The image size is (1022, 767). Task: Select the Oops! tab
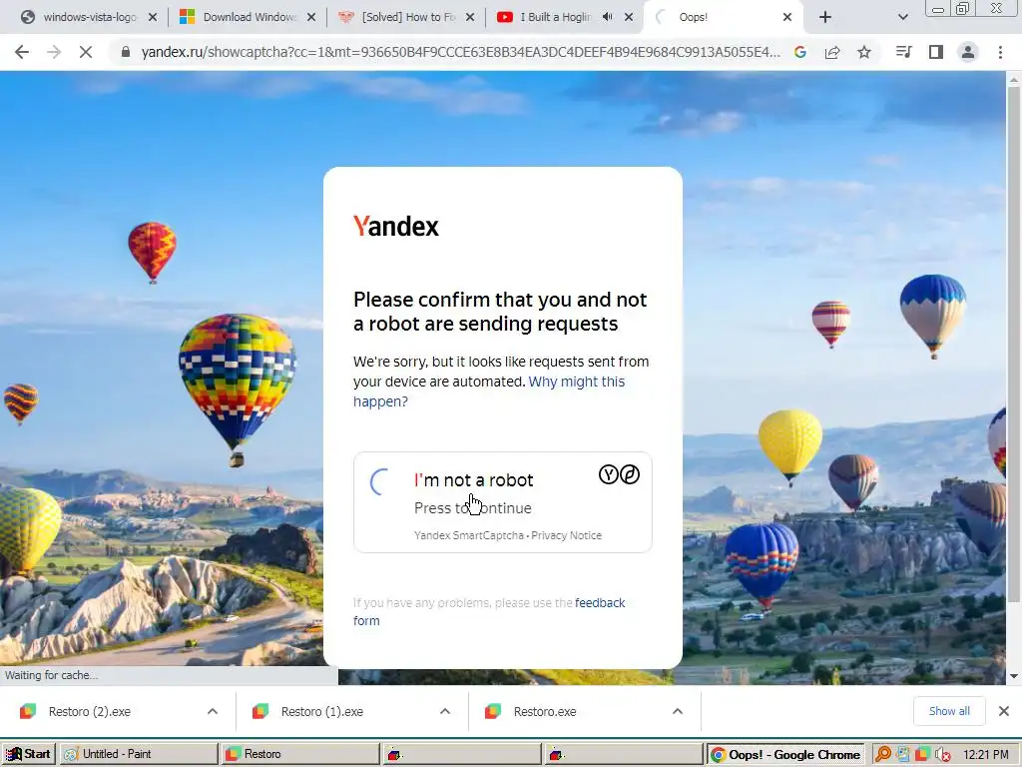pos(693,17)
